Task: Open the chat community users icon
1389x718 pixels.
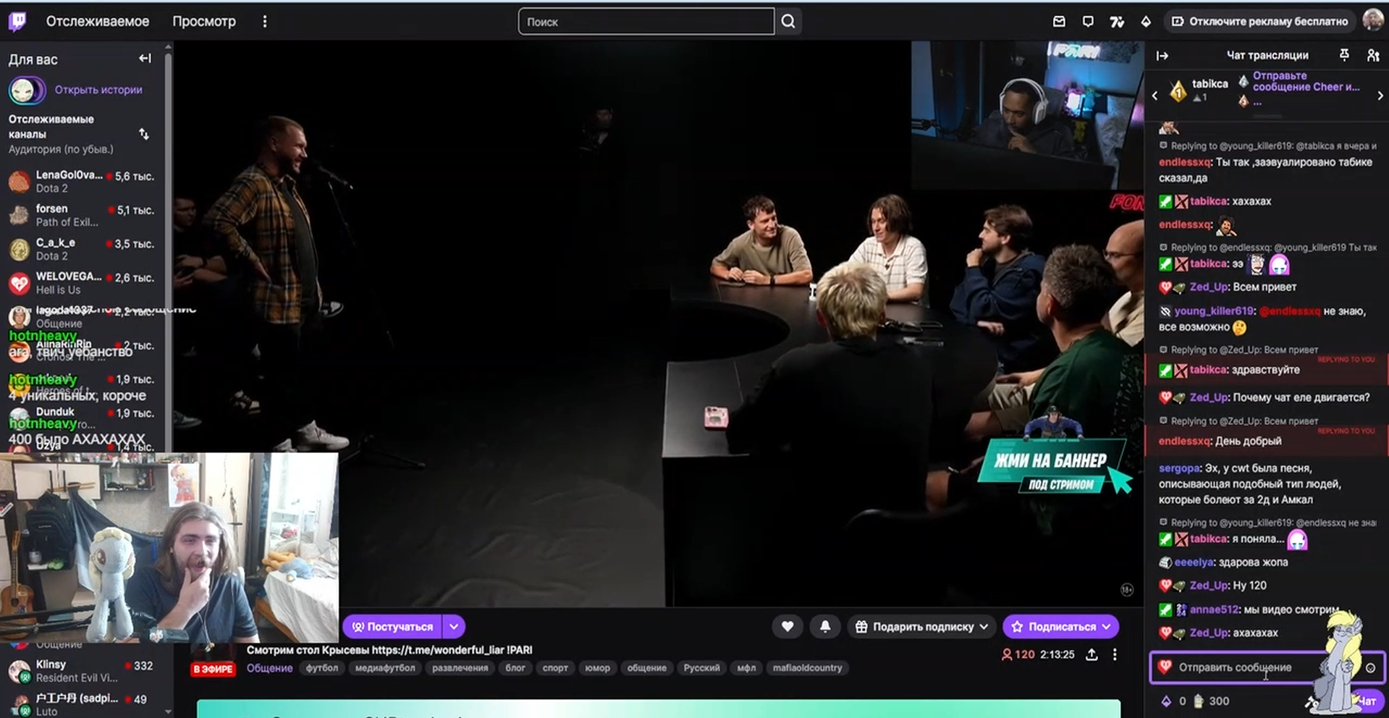Action: [x=1373, y=55]
